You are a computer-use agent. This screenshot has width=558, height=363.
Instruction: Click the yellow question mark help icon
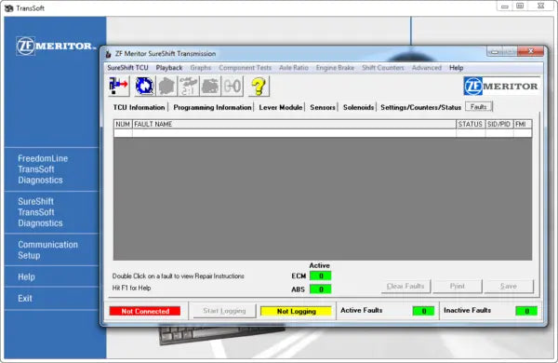coord(259,86)
